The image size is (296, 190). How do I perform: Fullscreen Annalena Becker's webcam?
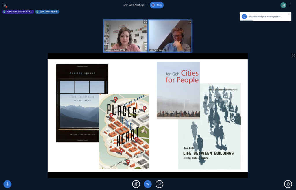point(145,22)
